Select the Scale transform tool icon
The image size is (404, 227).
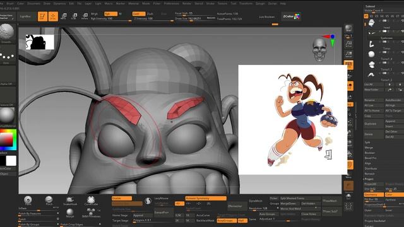pos(74,16)
